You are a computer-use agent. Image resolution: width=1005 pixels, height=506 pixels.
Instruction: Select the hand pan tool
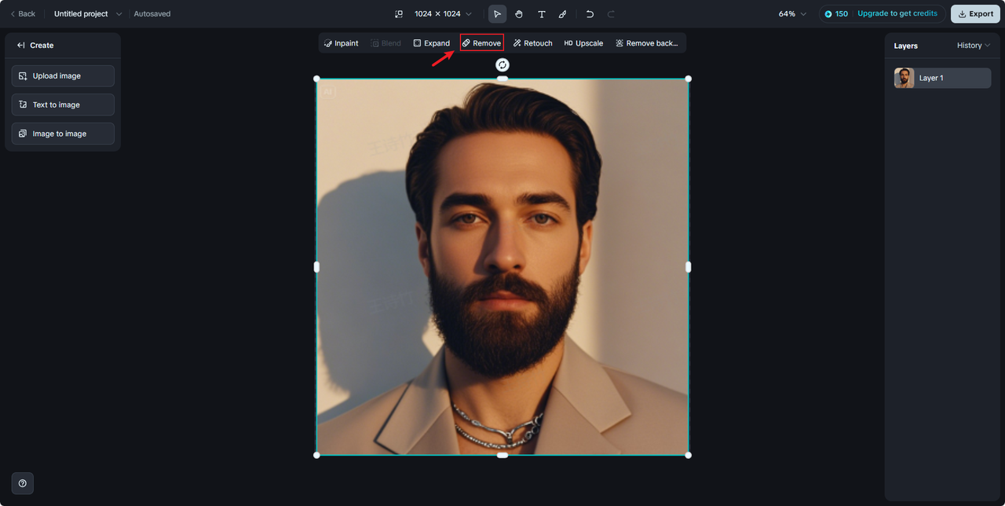(519, 14)
